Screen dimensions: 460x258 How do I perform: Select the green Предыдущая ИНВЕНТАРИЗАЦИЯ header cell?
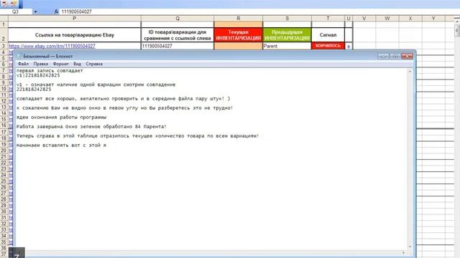[287, 35]
